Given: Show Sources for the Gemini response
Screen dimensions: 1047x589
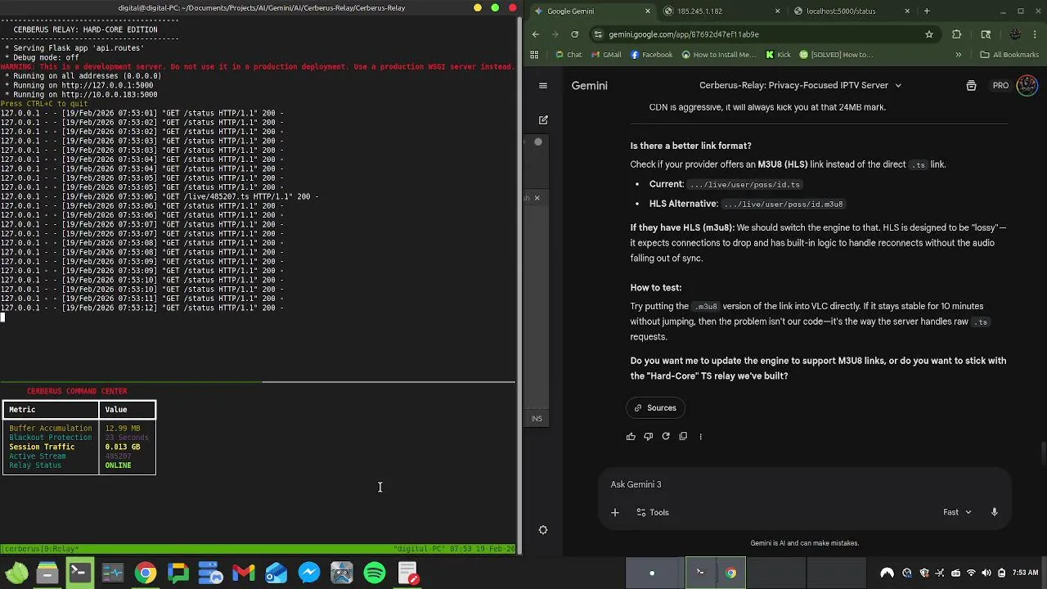Looking at the screenshot, I should coord(656,407).
